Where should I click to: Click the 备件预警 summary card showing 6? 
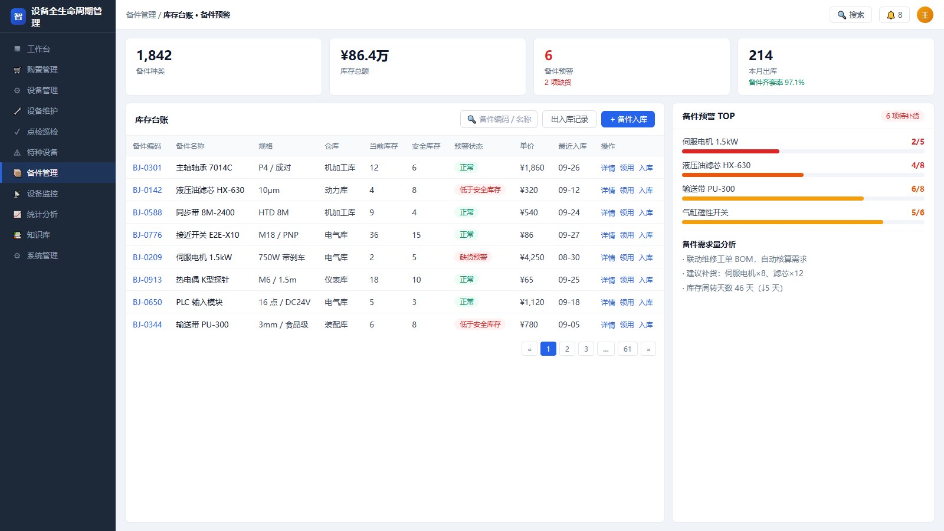(x=632, y=67)
